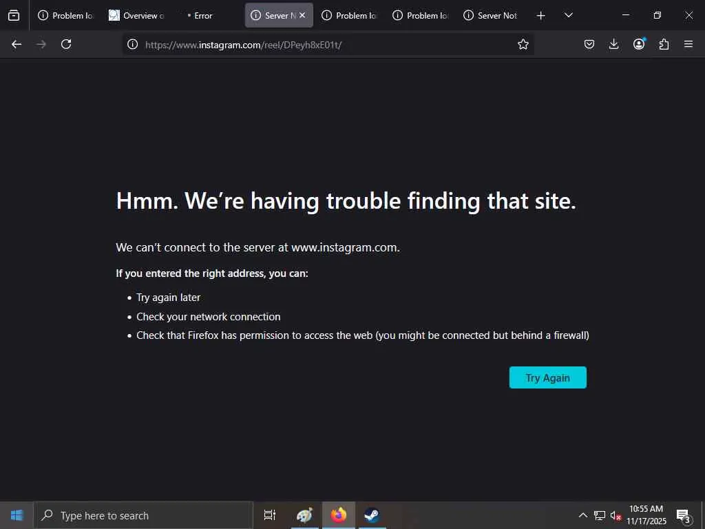The image size is (705, 529).
Task: Open the Extensions puzzle icon
Action: (x=664, y=44)
